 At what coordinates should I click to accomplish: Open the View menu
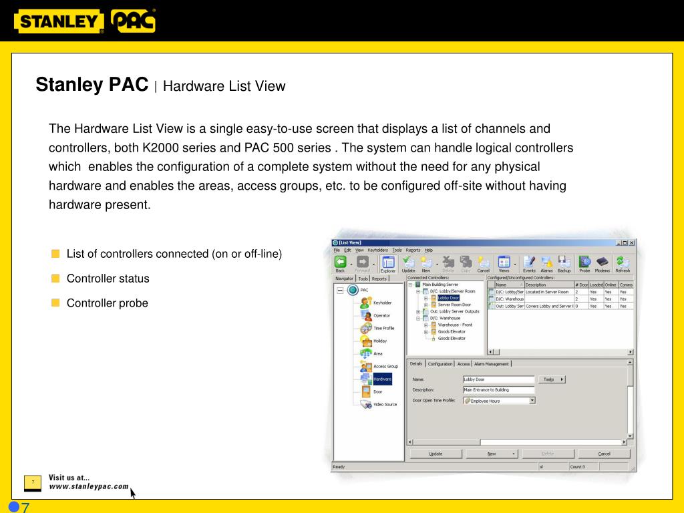tap(359, 250)
